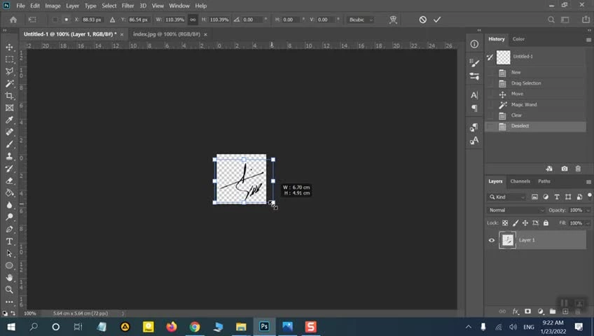Cancel the transform in options bar
The height and width of the screenshot is (336, 594).
[x=422, y=20]
